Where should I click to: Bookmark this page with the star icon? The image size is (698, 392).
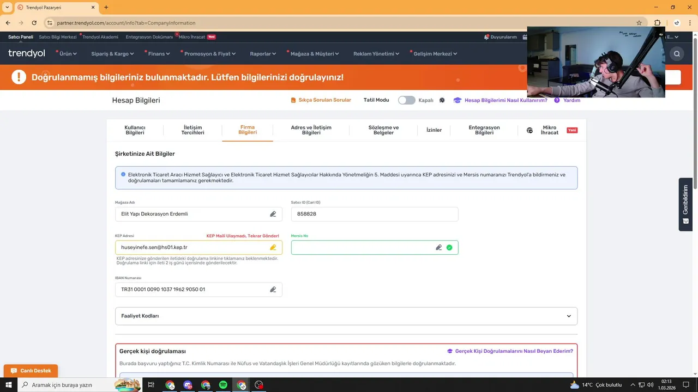(x=639, y=23)
